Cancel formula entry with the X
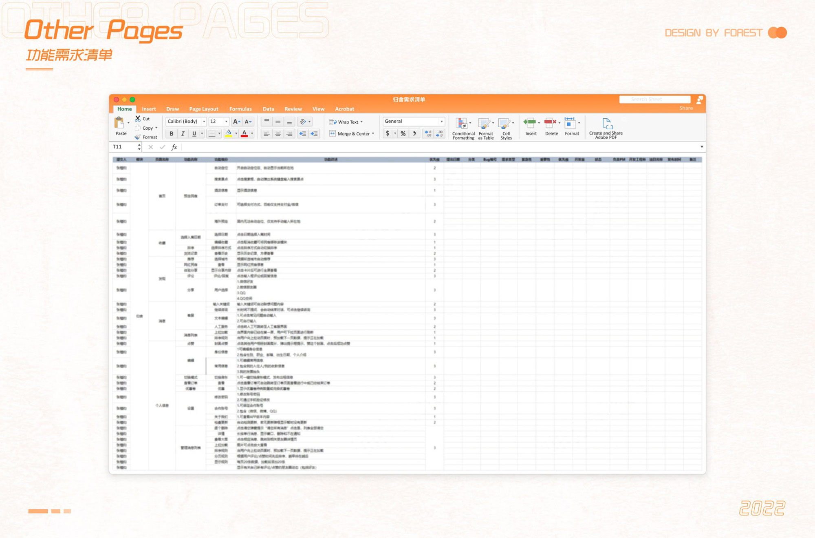Image resolution: width=815 pixels, height=538 pixels. coord(150,147)
